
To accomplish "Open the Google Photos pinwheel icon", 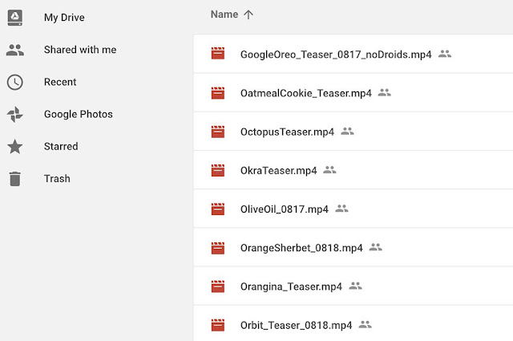I will 15,114.
